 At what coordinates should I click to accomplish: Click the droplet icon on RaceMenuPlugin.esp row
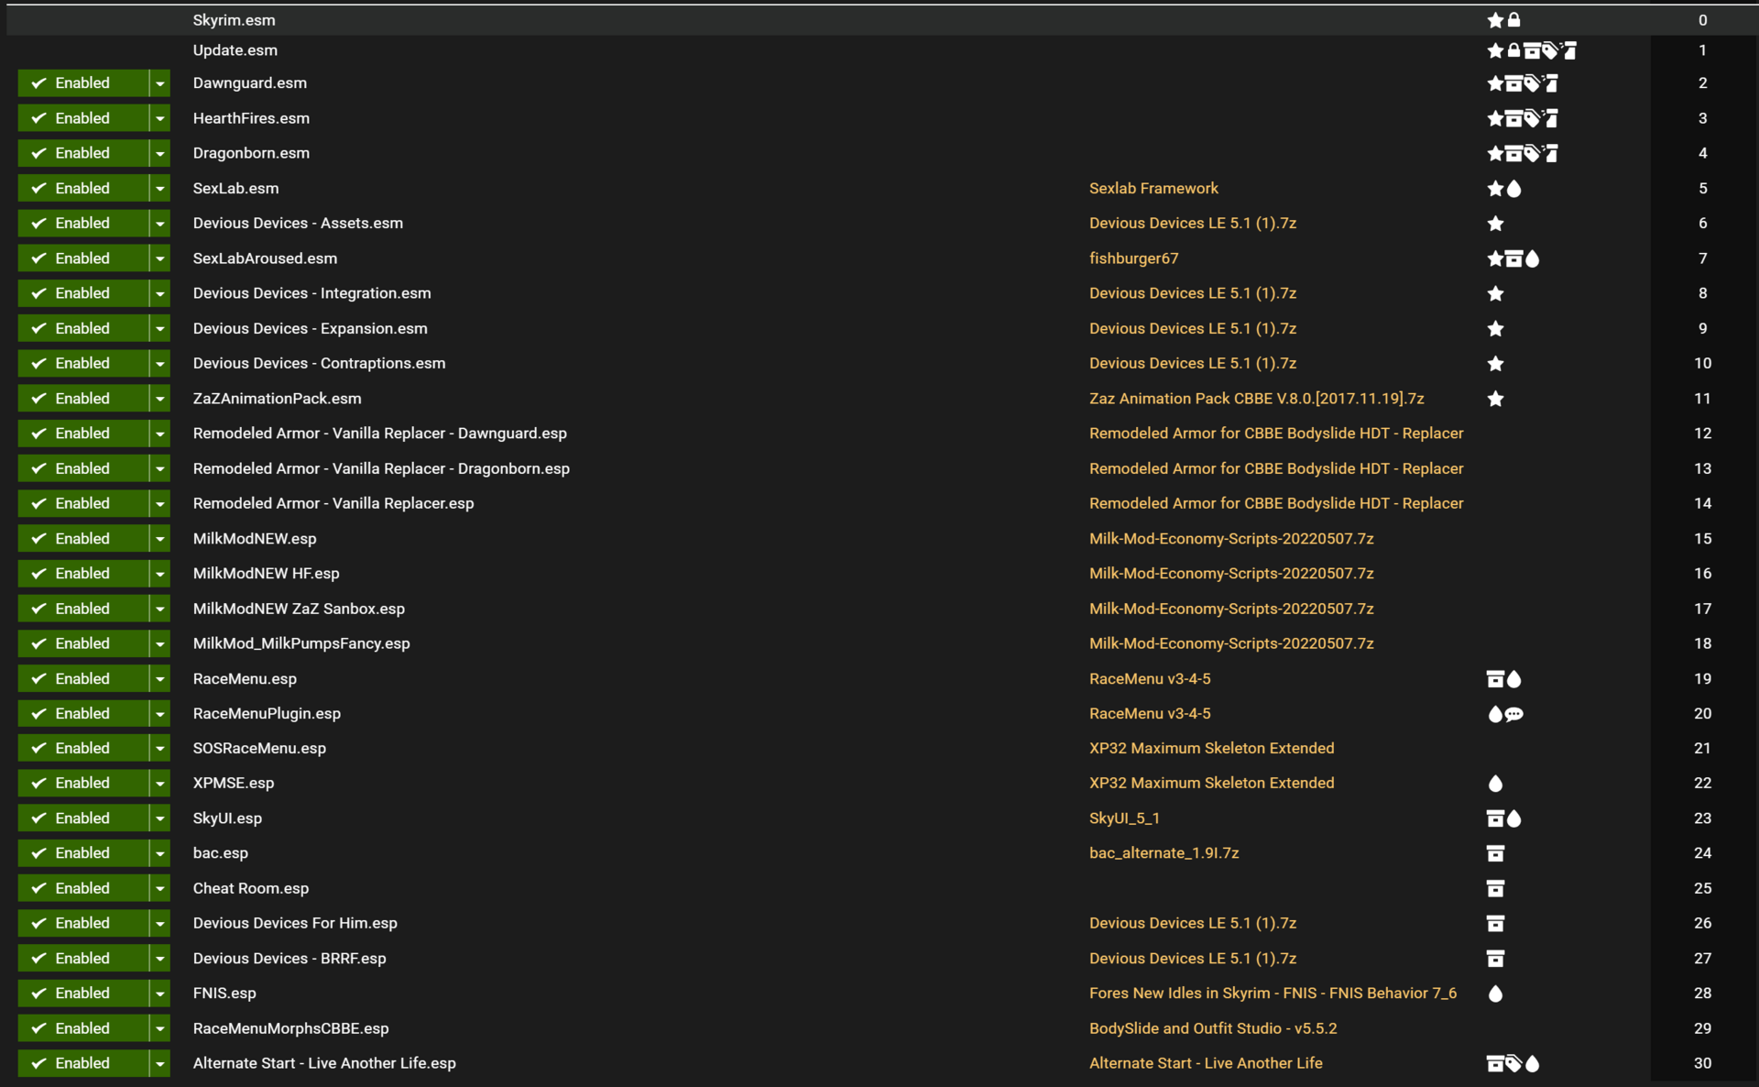pyautogui.click(x=1495, y=714)
